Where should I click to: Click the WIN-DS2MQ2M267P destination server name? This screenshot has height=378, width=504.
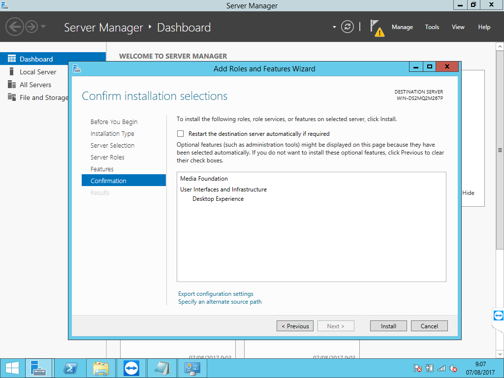click(419, 98)
